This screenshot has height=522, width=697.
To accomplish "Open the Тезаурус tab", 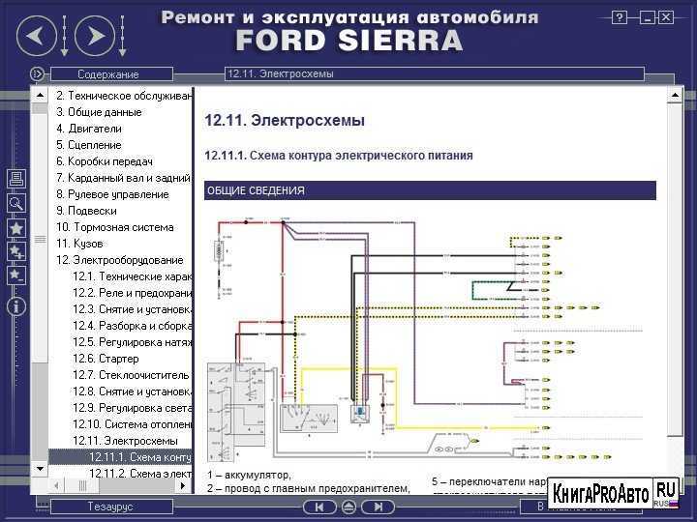I will coord(111,507).
